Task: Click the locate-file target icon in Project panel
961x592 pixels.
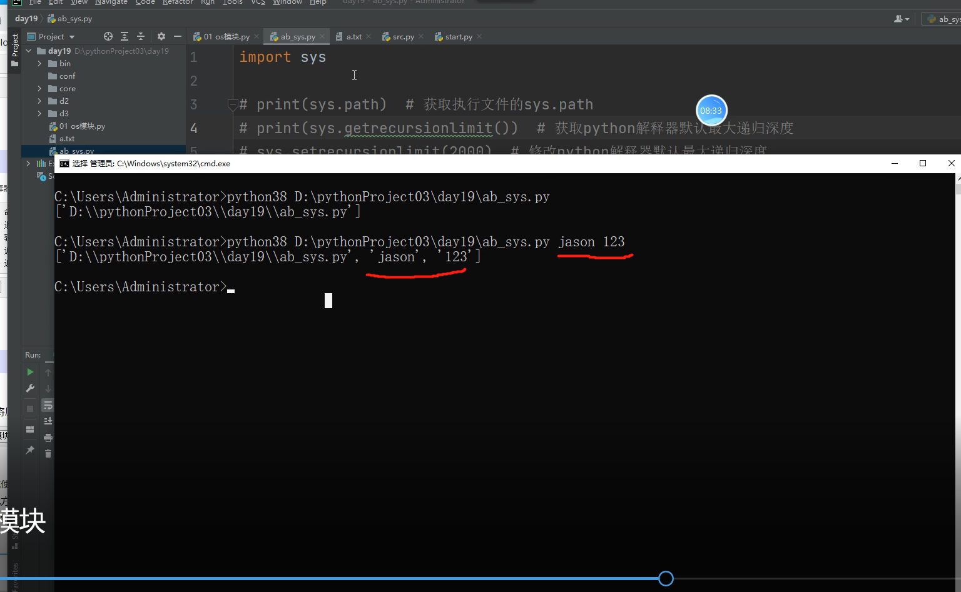Action: point(108,36)
